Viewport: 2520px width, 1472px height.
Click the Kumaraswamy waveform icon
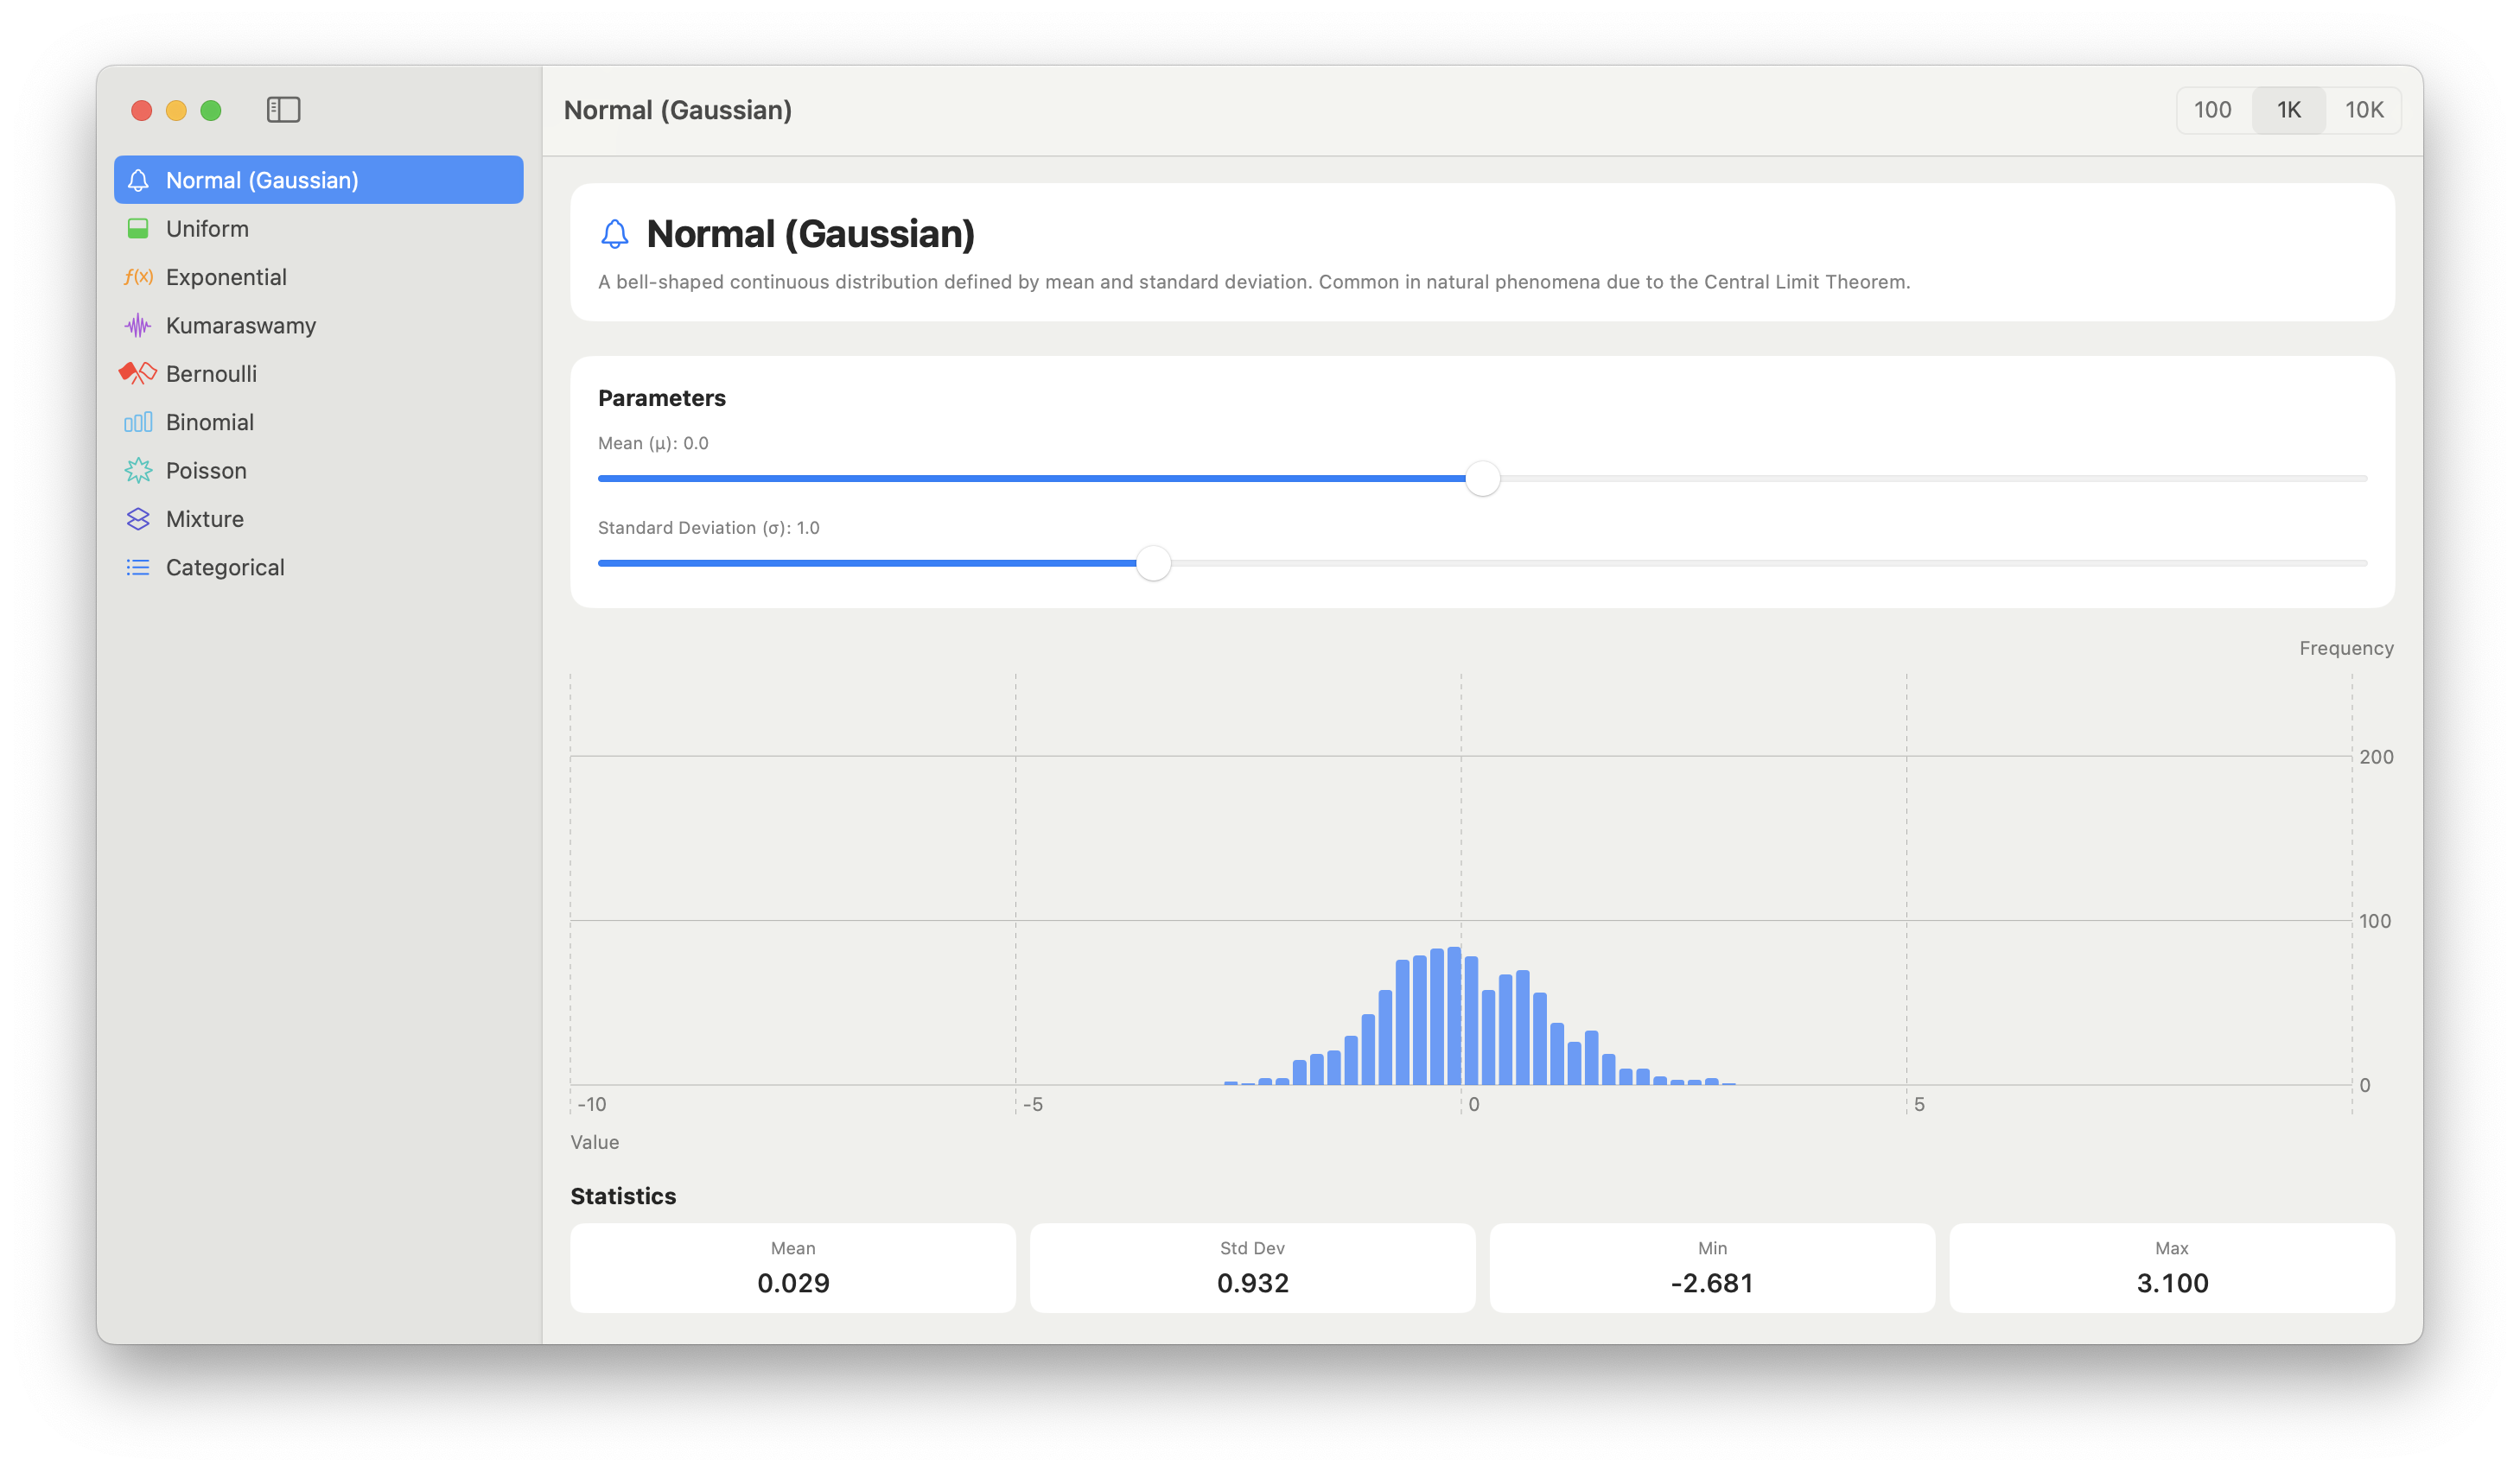(138, 326)
